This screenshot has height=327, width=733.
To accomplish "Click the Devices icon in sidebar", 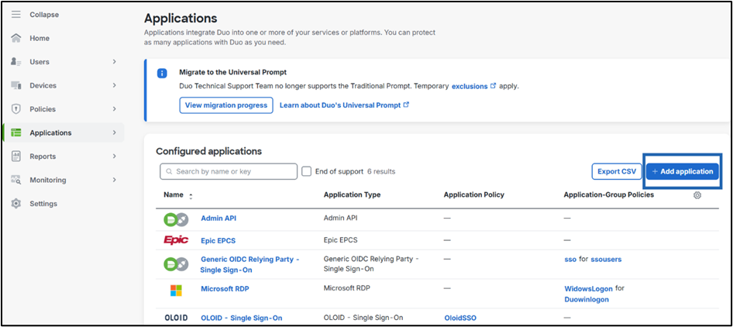I will pyautogui.click(x=16, y=85).
